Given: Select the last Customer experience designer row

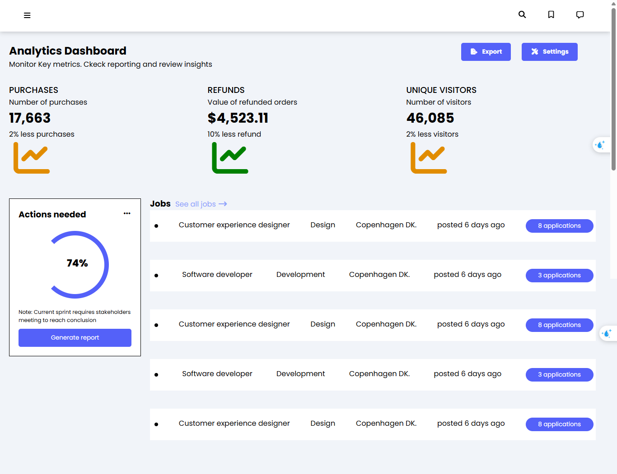Looking at the screenshot, I should (234, 423).
